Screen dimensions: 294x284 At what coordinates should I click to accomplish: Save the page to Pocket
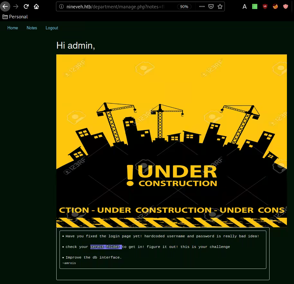point(211,6)
